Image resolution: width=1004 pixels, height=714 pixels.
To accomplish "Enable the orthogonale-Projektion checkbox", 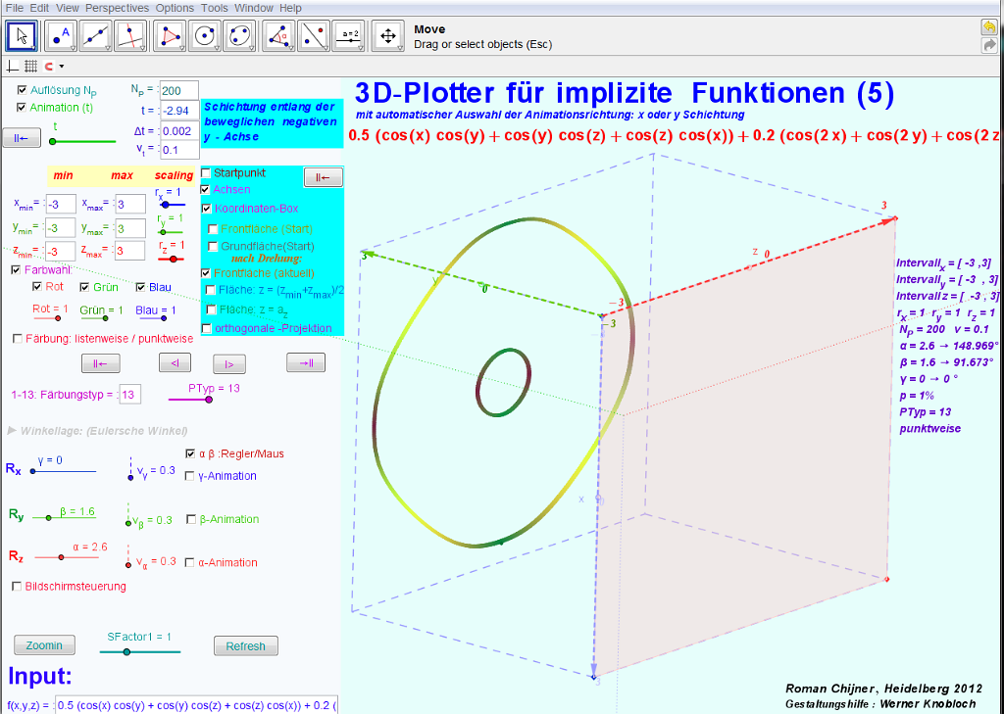I will coord(206,328).
